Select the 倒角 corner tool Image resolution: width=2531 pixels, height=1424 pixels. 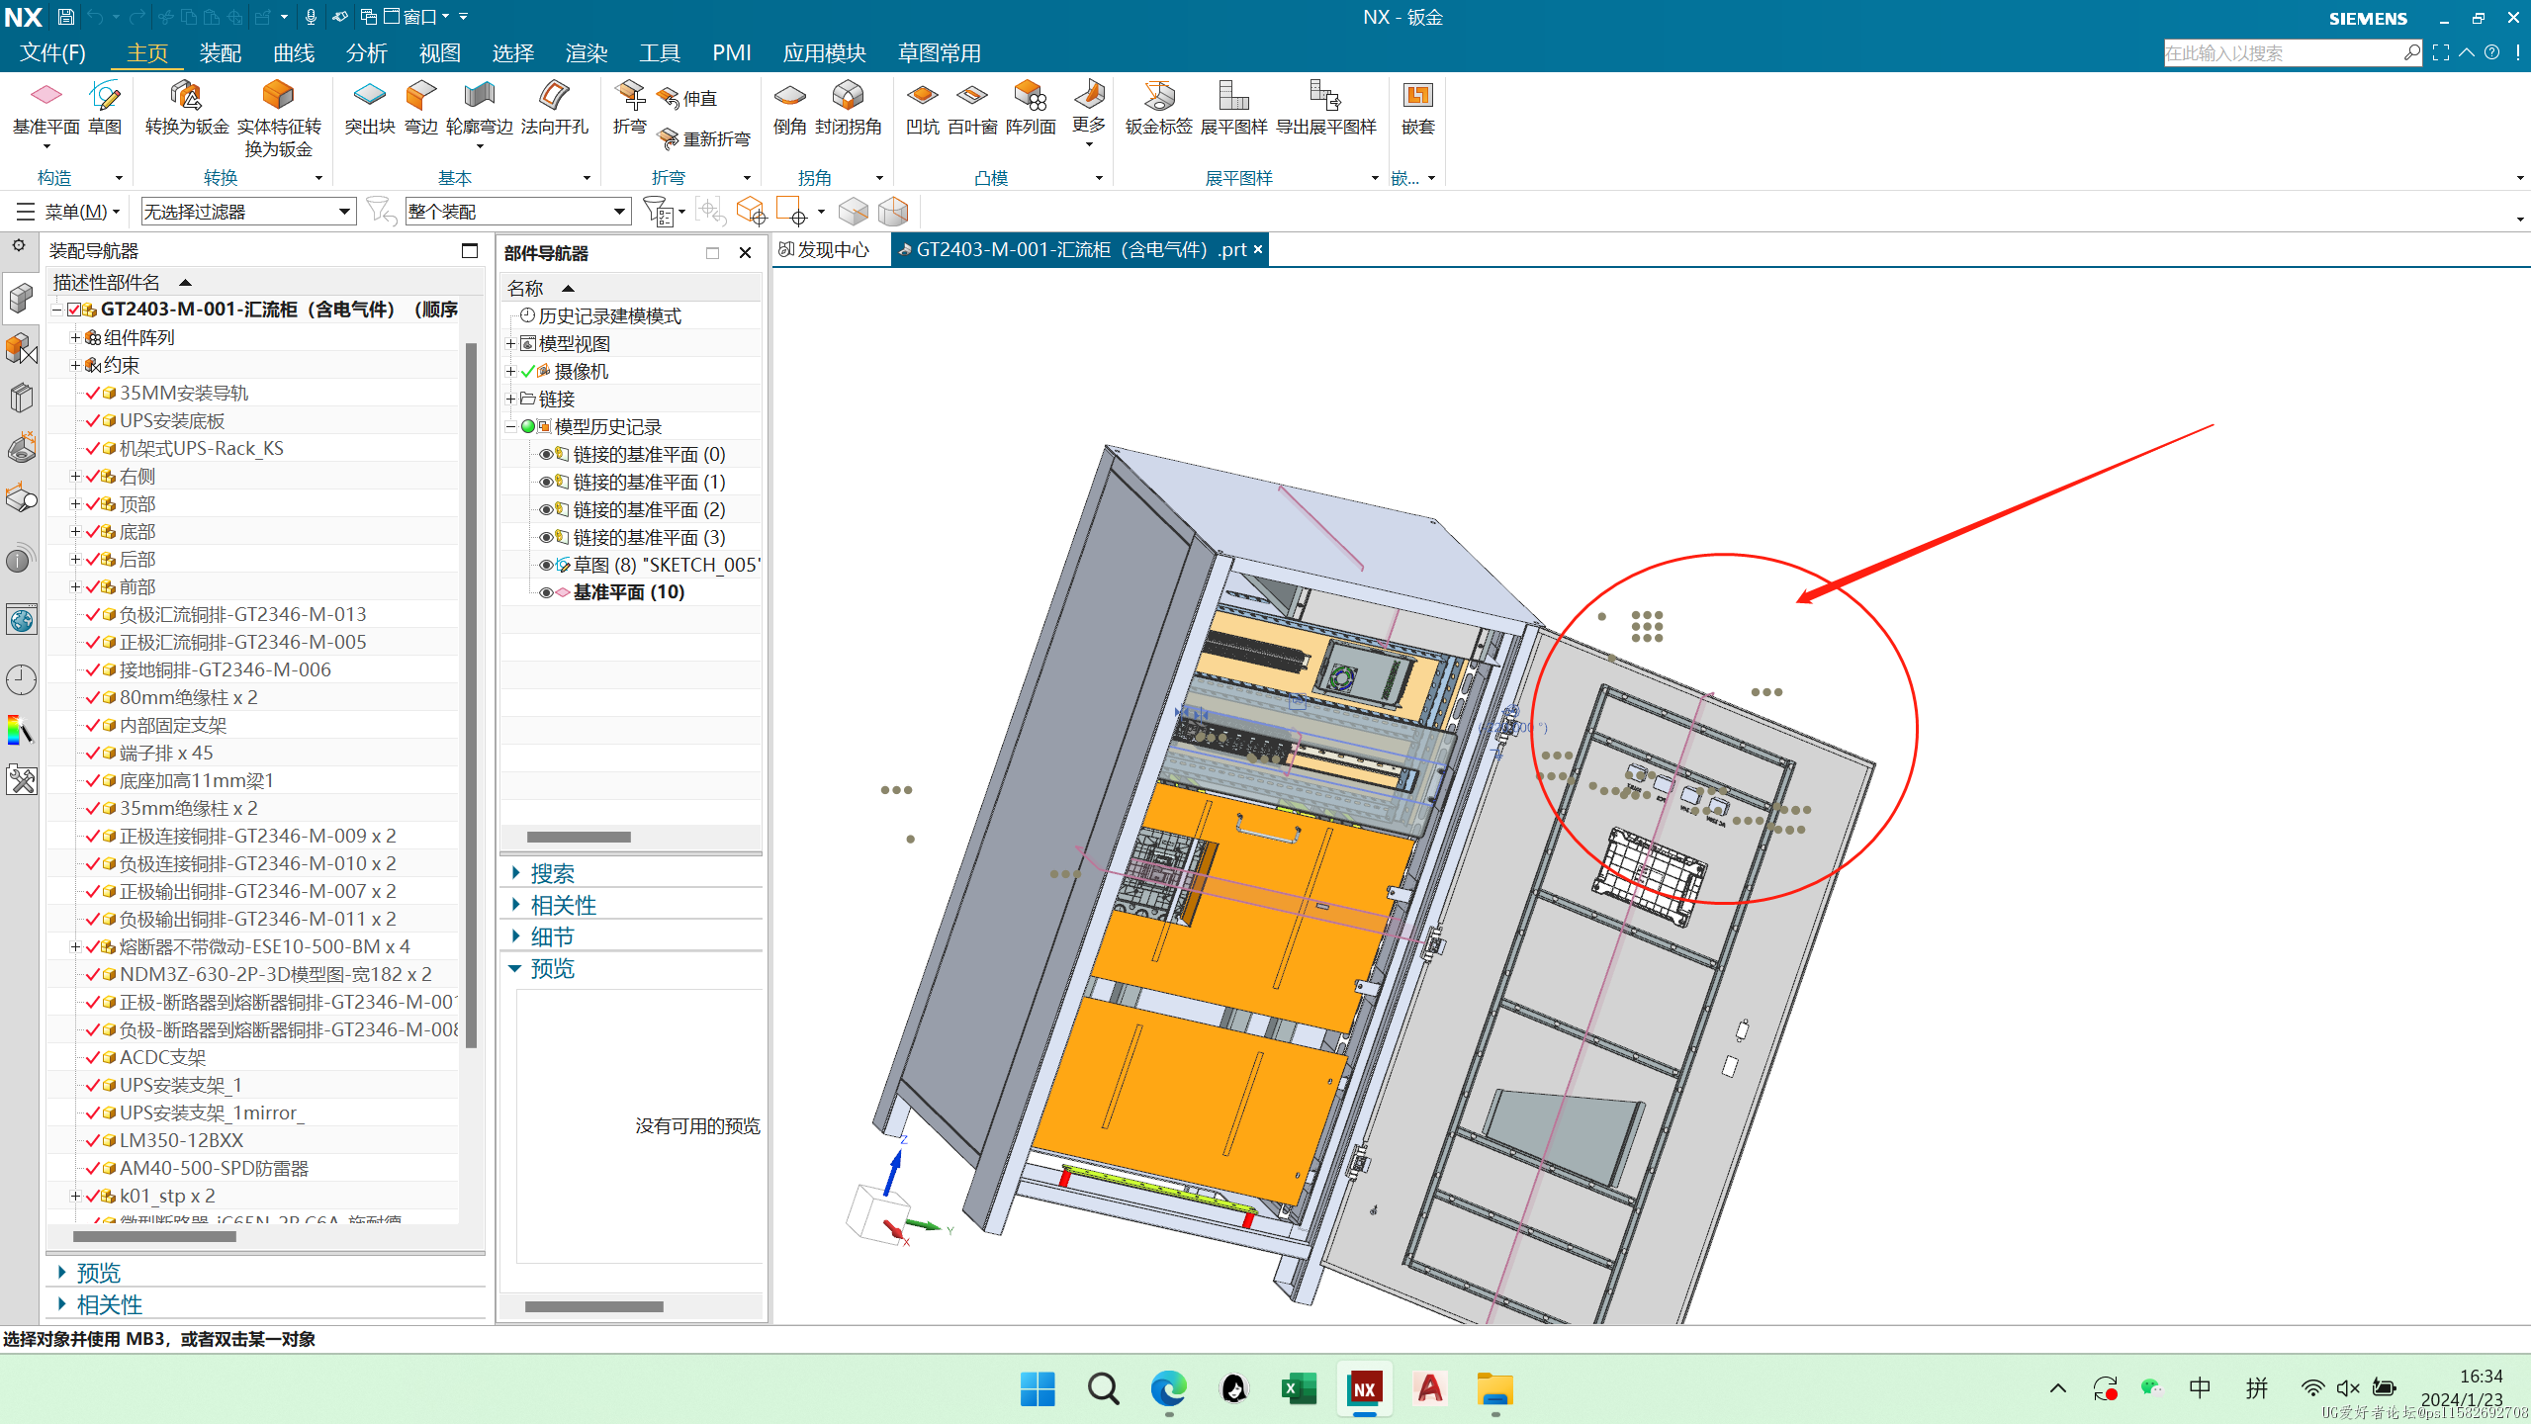(789, 107)
